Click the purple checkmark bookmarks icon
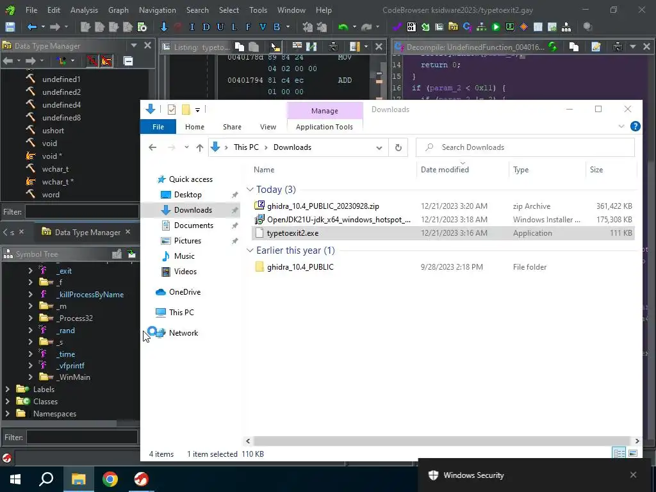Screen dimensions: 656x492 (x=397, y=27)
